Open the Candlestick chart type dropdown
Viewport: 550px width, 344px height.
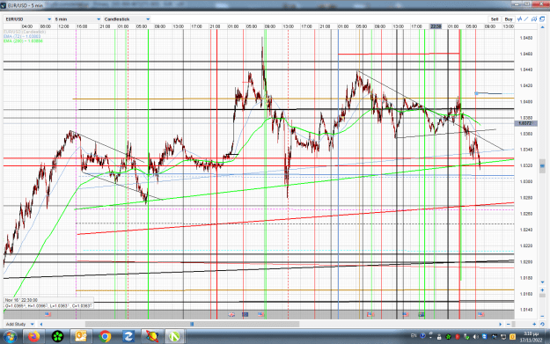[127, 19]
